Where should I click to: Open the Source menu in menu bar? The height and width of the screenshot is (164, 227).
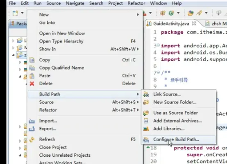click(53, 3)
